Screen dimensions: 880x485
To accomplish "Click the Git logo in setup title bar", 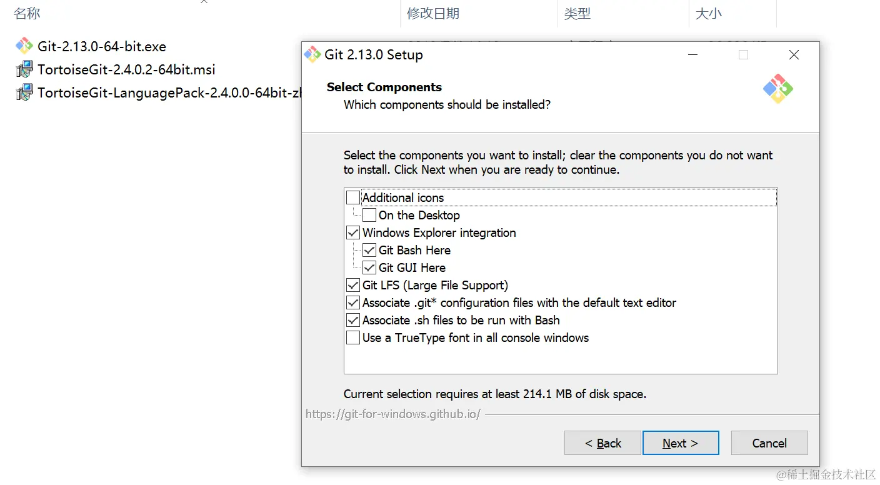I will (x=312, y=55).
